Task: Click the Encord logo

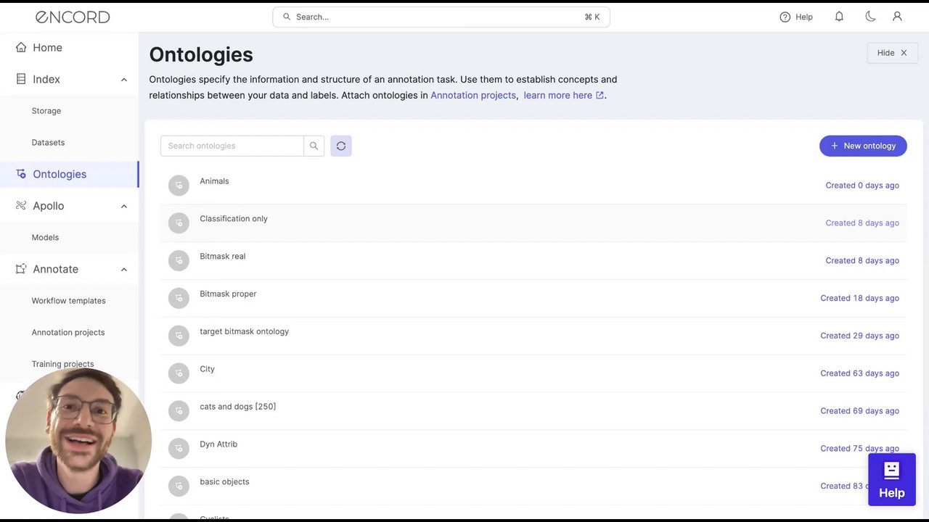Action: point(73,17)
